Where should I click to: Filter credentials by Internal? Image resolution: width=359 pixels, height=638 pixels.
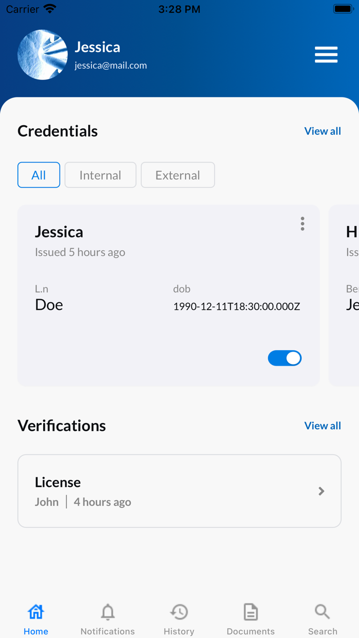coord(101,175)
